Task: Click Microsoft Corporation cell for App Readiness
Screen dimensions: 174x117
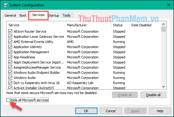Action: [83, 57]
